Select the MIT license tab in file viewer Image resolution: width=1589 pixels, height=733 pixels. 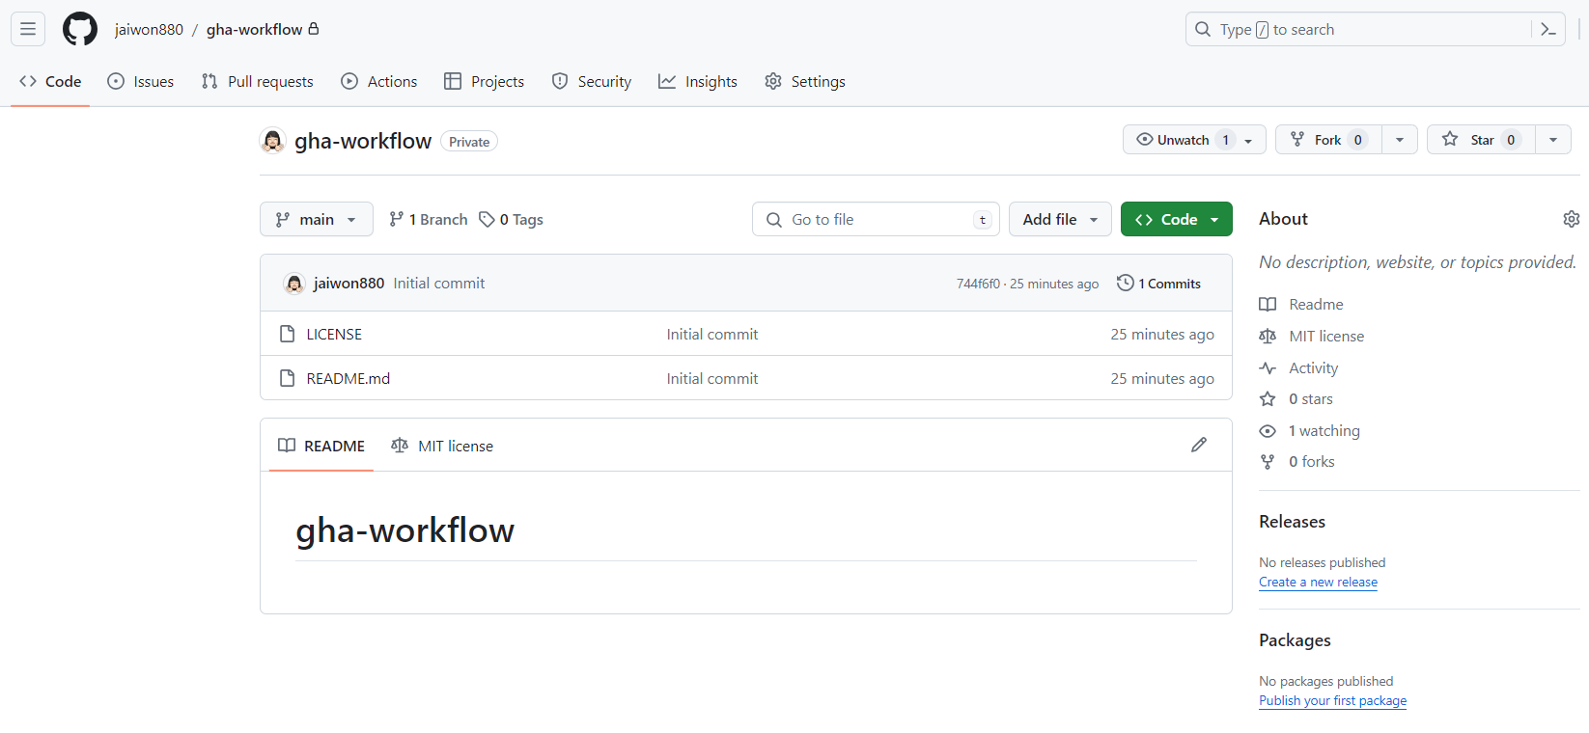442,446
